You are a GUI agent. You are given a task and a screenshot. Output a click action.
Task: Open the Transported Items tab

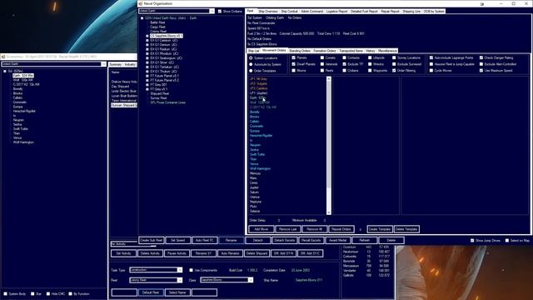click(x=351, y=51)
